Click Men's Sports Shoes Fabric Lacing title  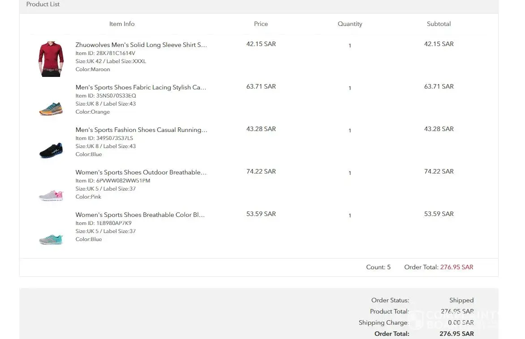click(x=141, y=87)
